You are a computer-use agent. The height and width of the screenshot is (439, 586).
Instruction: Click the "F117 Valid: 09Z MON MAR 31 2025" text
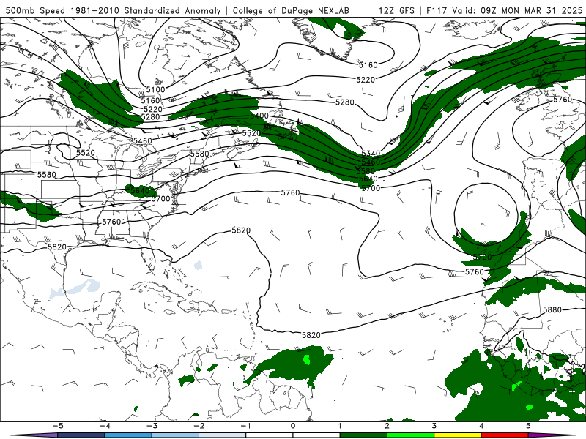pyautogui.click(x=504, y=10)
